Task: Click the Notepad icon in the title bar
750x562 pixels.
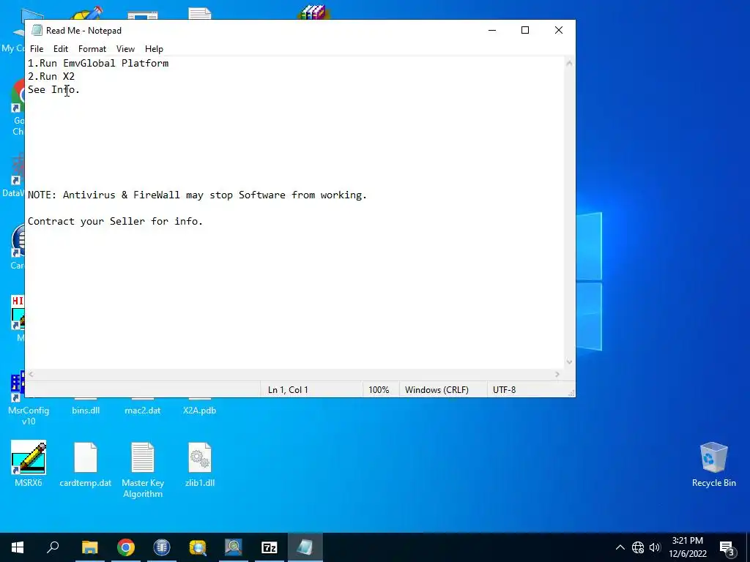Action: coord(37,30)
